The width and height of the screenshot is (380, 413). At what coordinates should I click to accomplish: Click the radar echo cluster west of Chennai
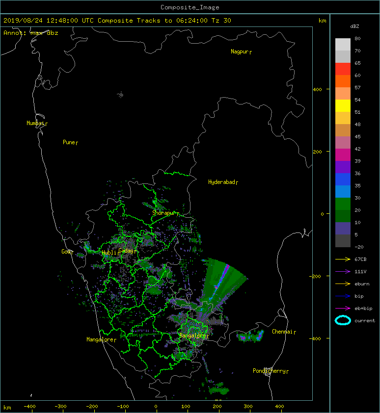click(x=250, y=336)
